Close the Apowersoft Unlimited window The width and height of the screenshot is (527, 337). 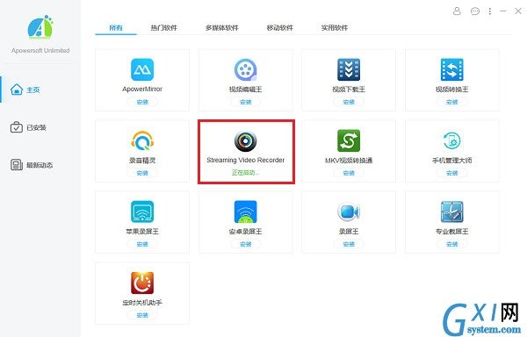[518, 11]
